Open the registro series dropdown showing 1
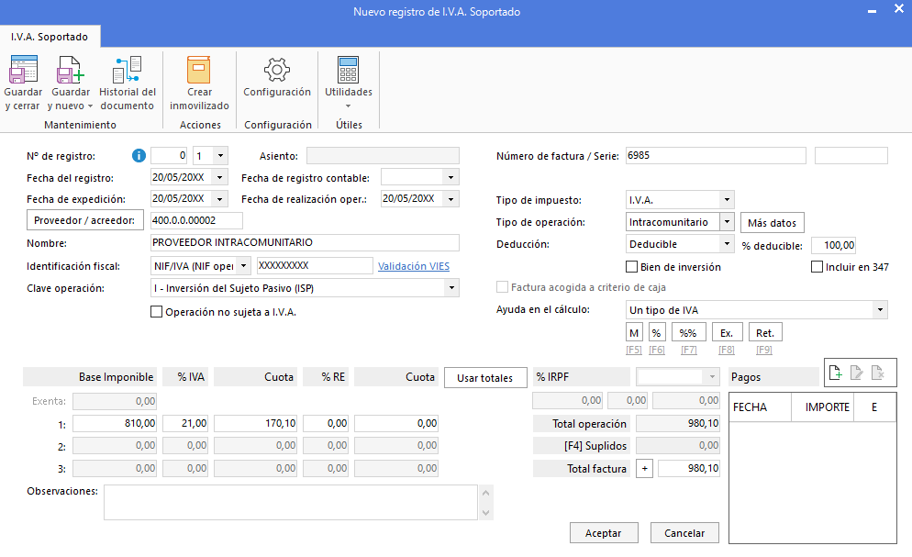912x557 pixels. 220,156
